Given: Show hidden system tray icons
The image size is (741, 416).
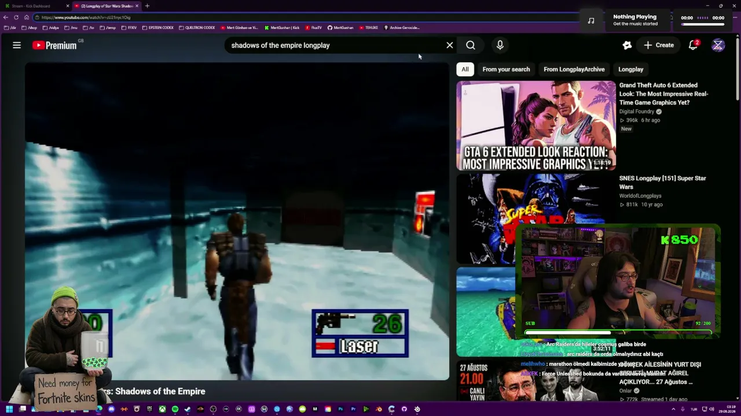Looking at the screenshot, I should (673, 409).
